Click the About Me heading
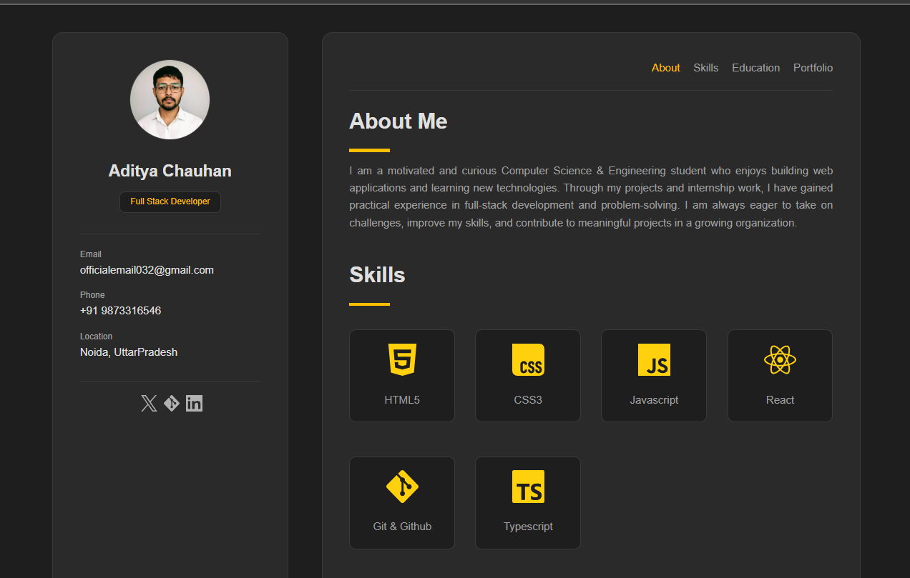910x578 pixels. pyautogui.click(x=398, y=121)
